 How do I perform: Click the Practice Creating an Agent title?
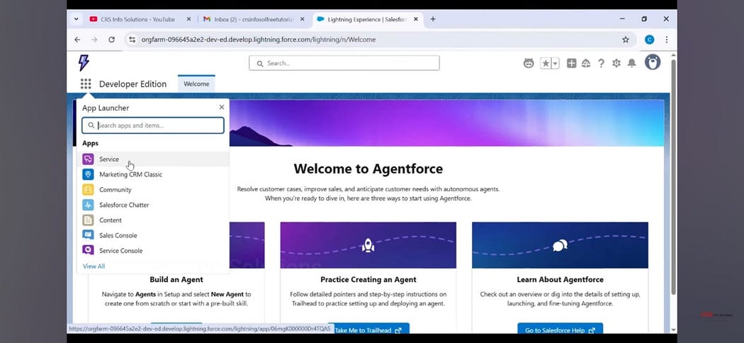click(368, 279)
